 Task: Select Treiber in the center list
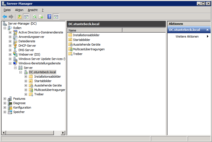[78, 54]
